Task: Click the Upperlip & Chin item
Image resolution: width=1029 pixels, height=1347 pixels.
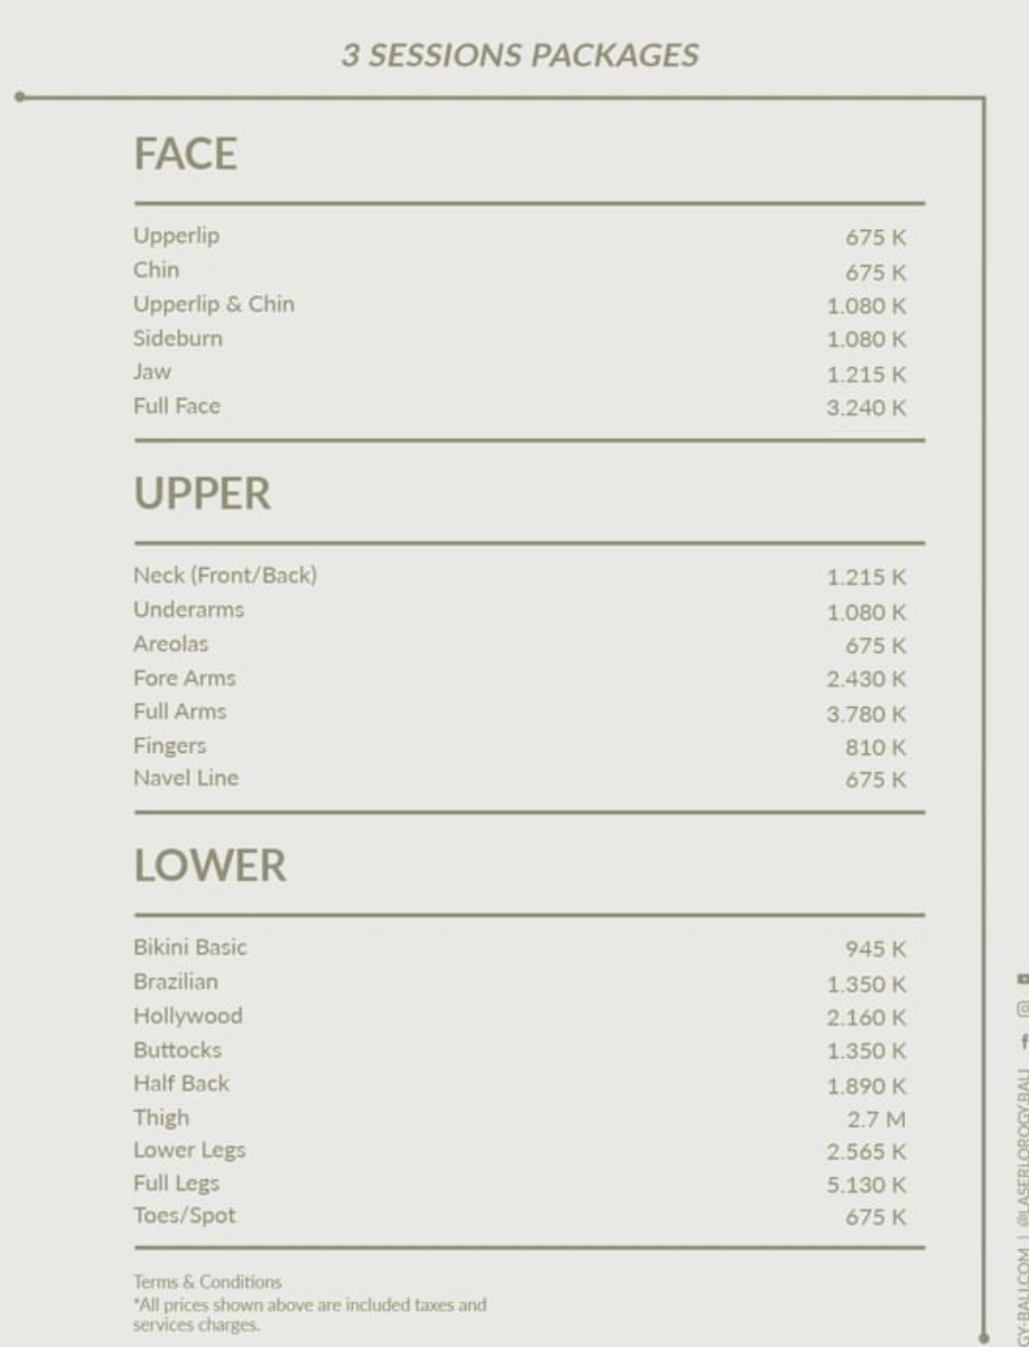Action: pyautogui.click(x=214, y=304)
